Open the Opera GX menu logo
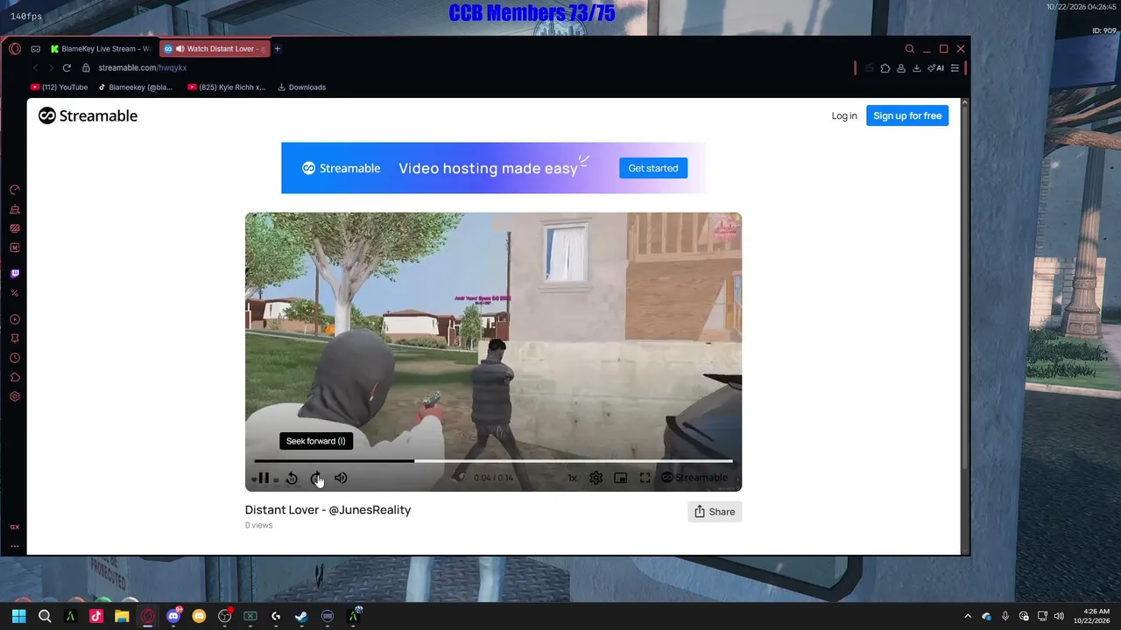1121x630 pixels. coord(15,49)
